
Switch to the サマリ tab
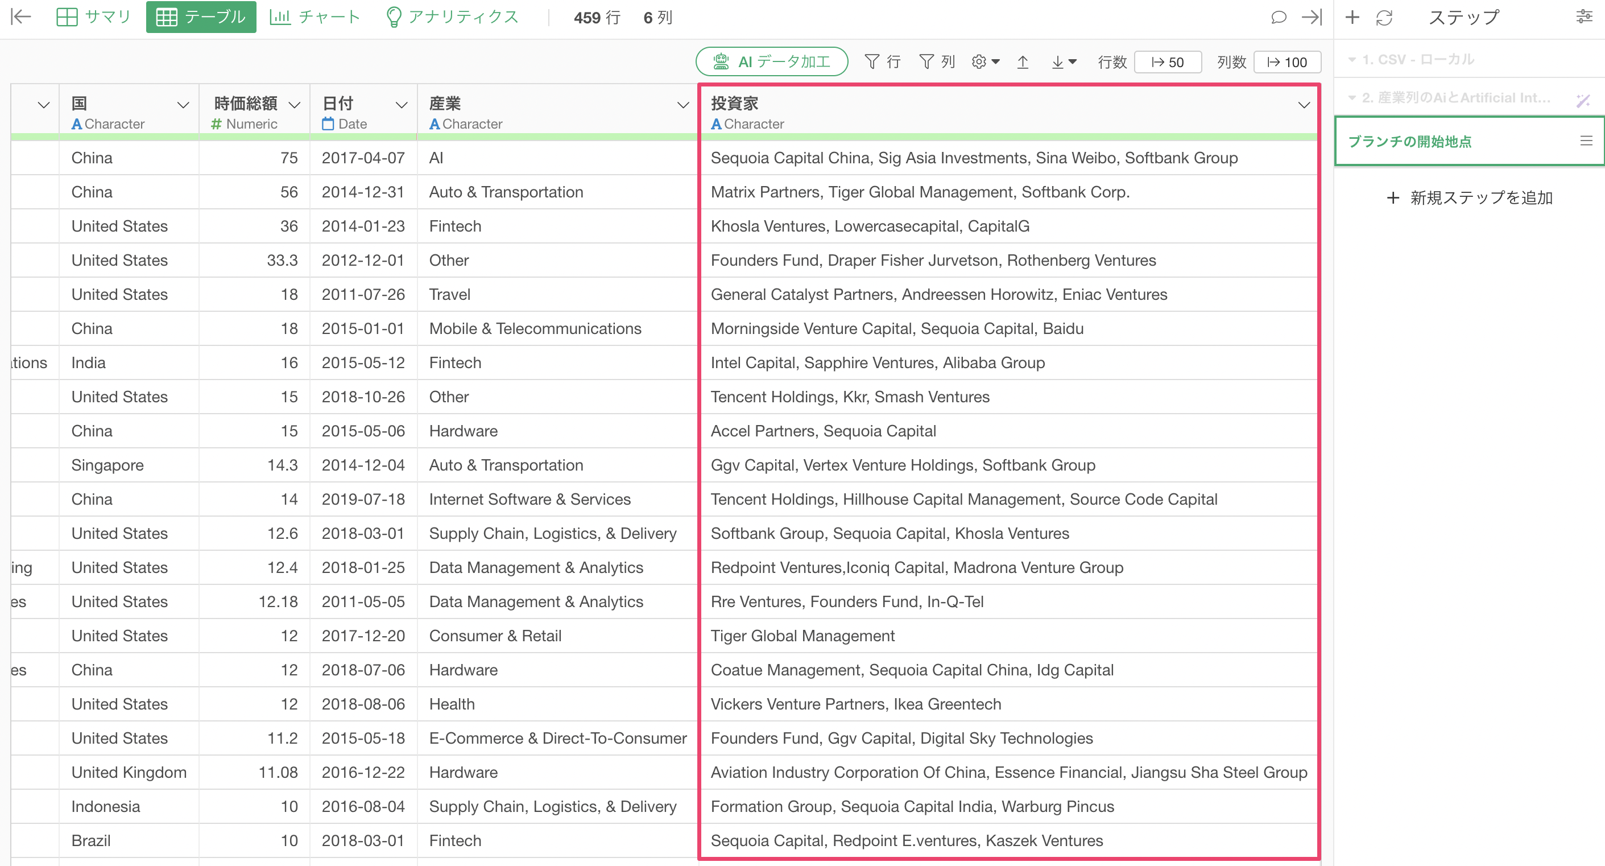pyautogui.click(x=93, y=17)
